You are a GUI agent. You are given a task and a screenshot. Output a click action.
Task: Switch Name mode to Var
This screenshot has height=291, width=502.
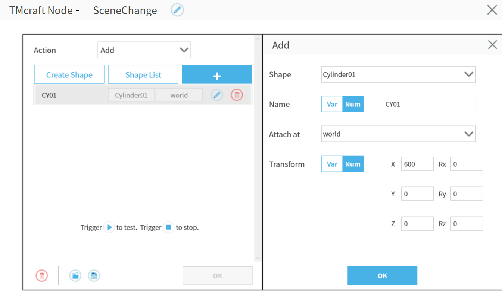point(332,104)
